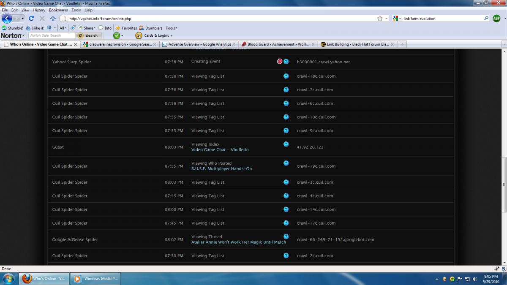Click help icon in the crawl-18c.cuil.com row
This screenshot has width=507, height=285.
[x=286, y=76]
